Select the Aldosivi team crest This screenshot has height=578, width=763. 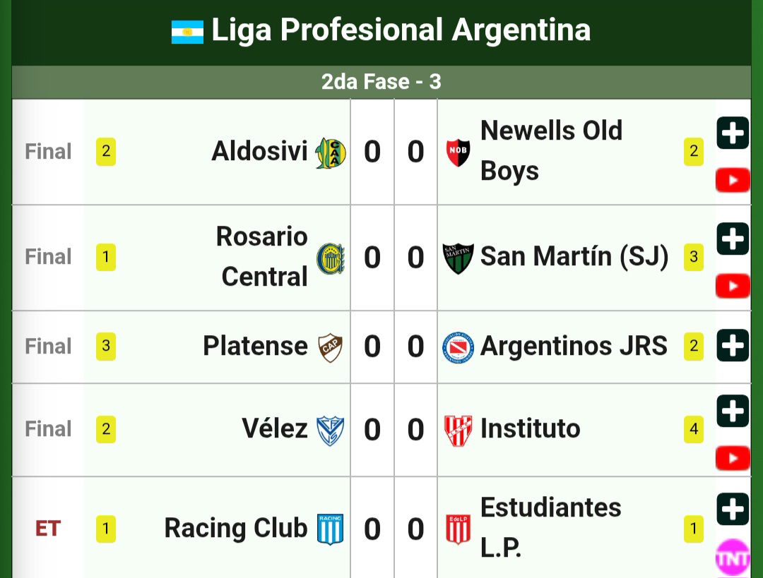point(331,152)
